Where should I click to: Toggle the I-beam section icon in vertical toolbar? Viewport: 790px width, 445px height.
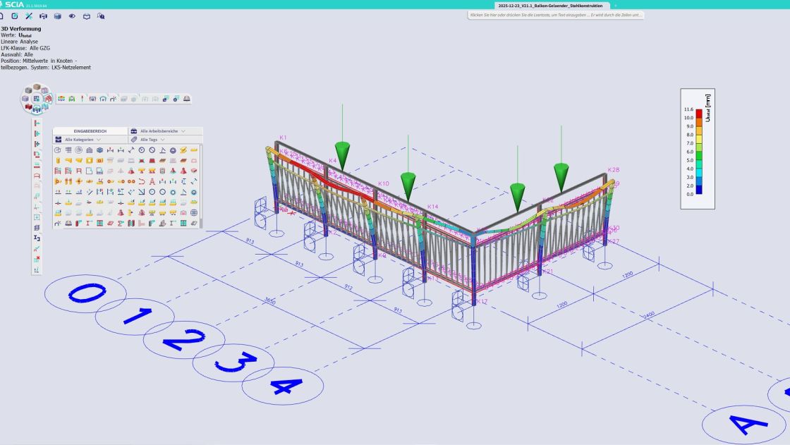click(37, 239)
